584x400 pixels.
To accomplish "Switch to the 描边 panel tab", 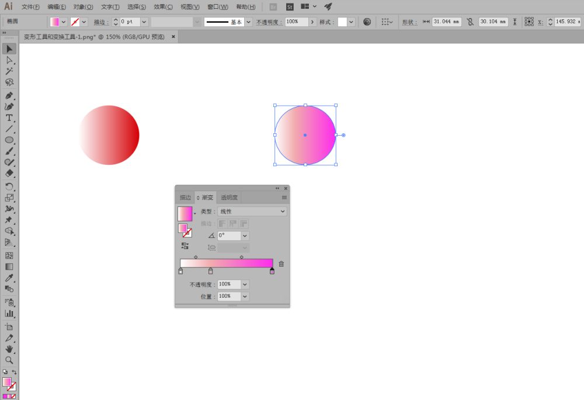I will point(185,198).
